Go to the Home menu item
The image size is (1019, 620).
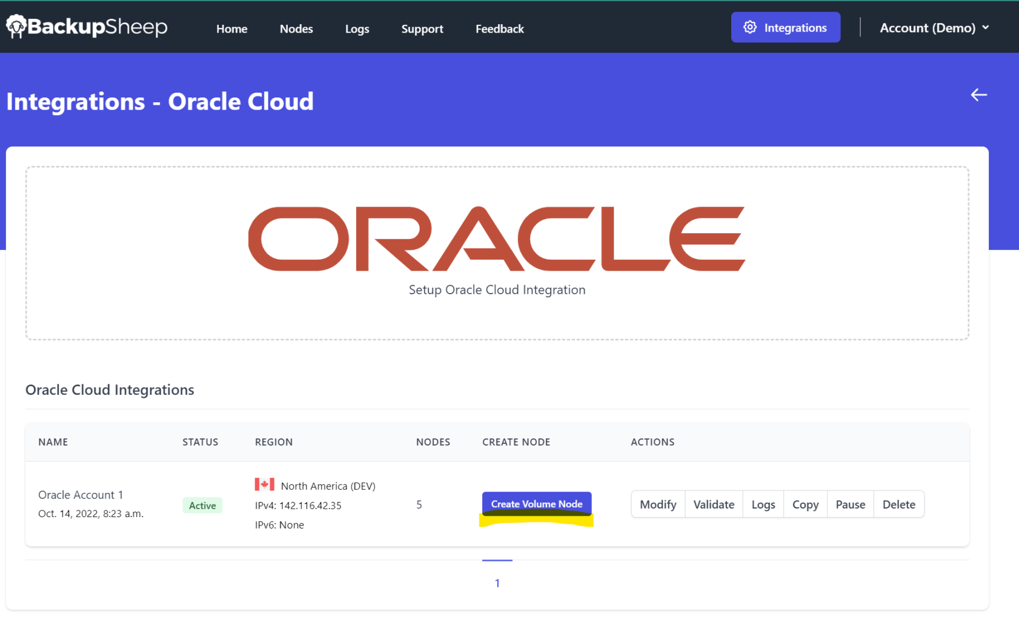coord(232,28)
